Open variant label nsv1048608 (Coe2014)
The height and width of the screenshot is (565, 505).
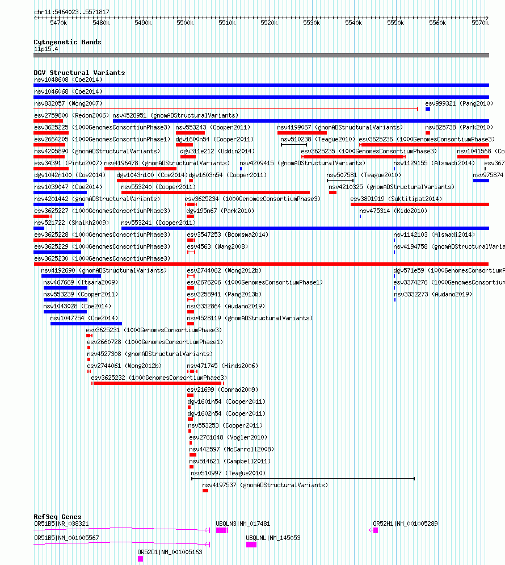pos(68,79)
